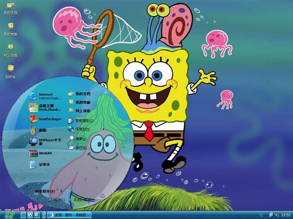Launch Internet Explorer from quick launch bar
This screenshot has width=293, height=219.
click(23, 215)
